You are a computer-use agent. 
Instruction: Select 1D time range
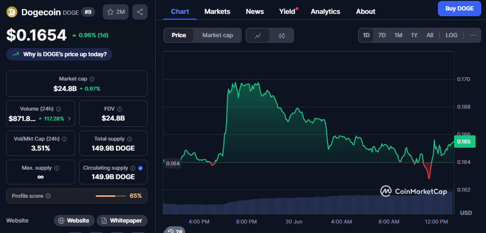pyautogui.click(x=367, y=35)
